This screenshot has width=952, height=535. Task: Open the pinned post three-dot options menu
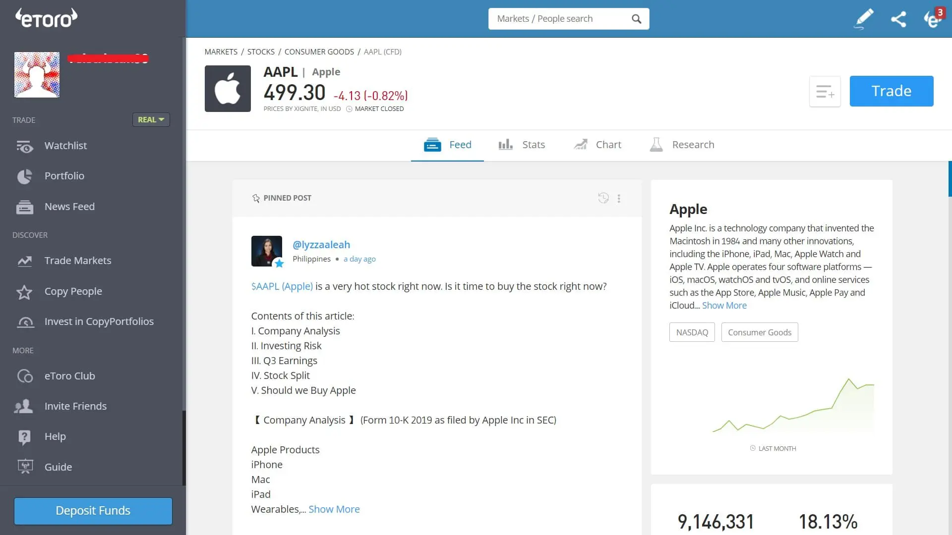[619, 198]
